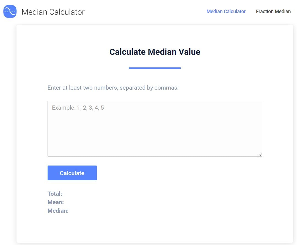Switch to the Fraction Median tab
Screen dimensions: 297x245
273,12
